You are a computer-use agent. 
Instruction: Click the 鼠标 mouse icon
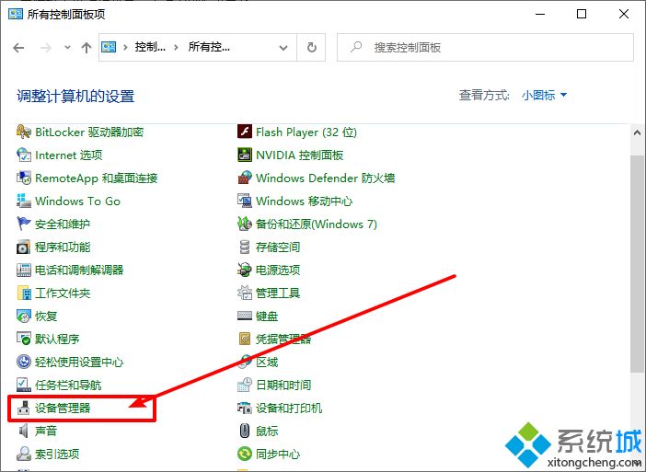click(x=244, y=432)
